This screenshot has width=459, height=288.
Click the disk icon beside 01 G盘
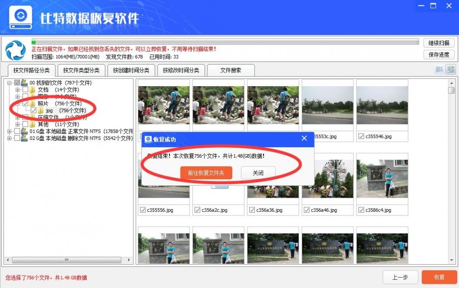23,132
